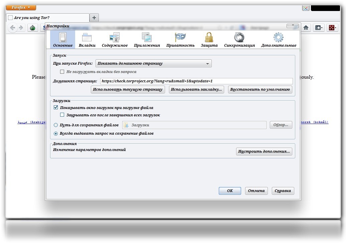Uncheck 'Показывать окно загрузок' checkbox
Image resolution: width=346 pixels, height=244 pixels.
(56, 108)
